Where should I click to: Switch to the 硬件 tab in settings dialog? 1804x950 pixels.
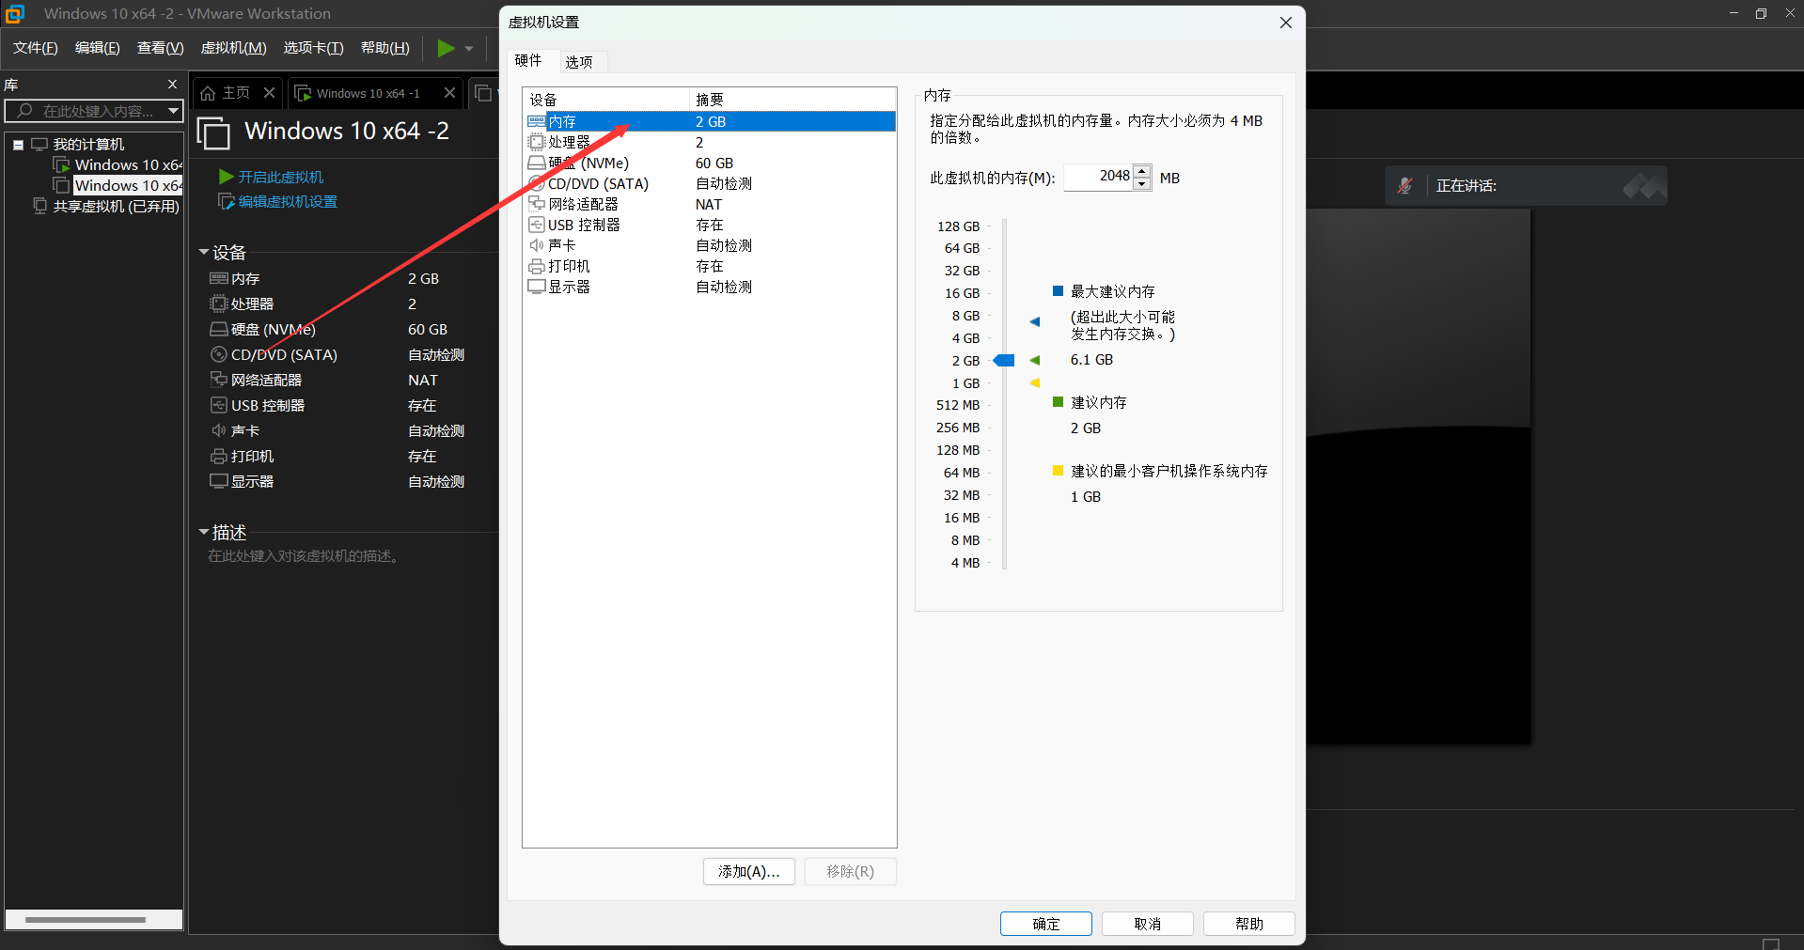pyautogui.click(x=528, y=60)
